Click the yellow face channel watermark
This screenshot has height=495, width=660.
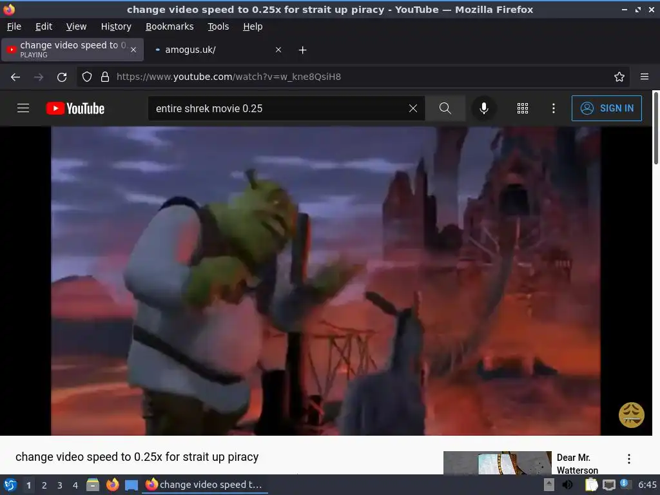click(x=632, y=415)
